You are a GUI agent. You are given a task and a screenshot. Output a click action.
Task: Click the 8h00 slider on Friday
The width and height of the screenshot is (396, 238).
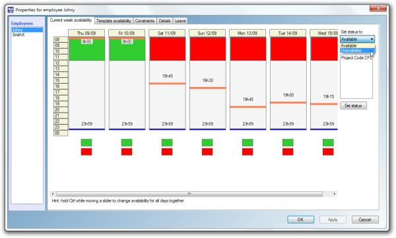[x=127, y=38]
